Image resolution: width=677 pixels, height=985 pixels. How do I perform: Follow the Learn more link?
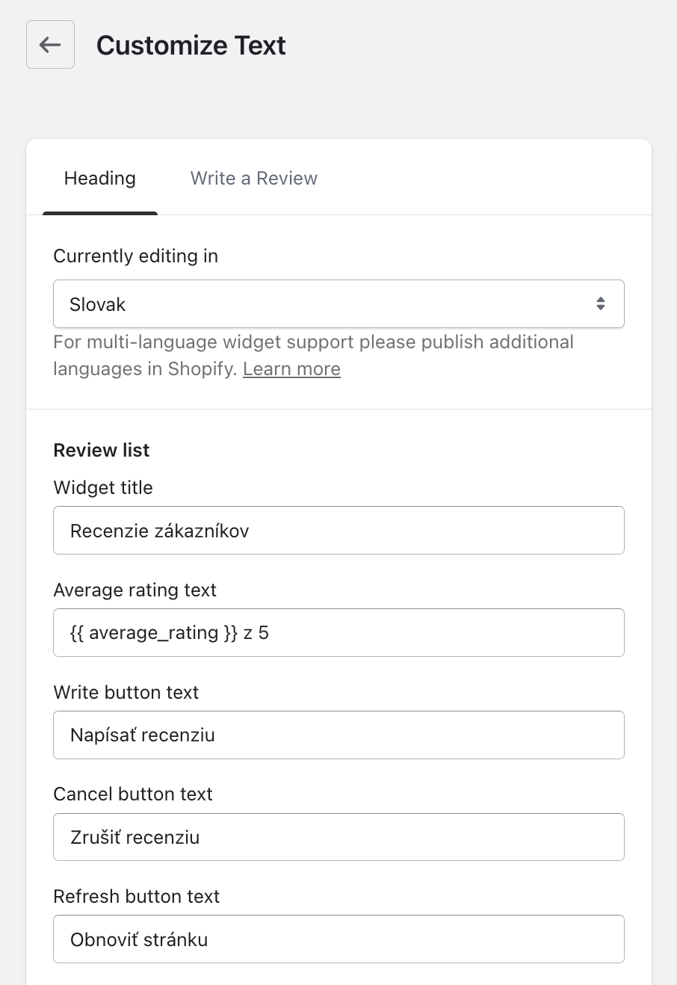291,369
